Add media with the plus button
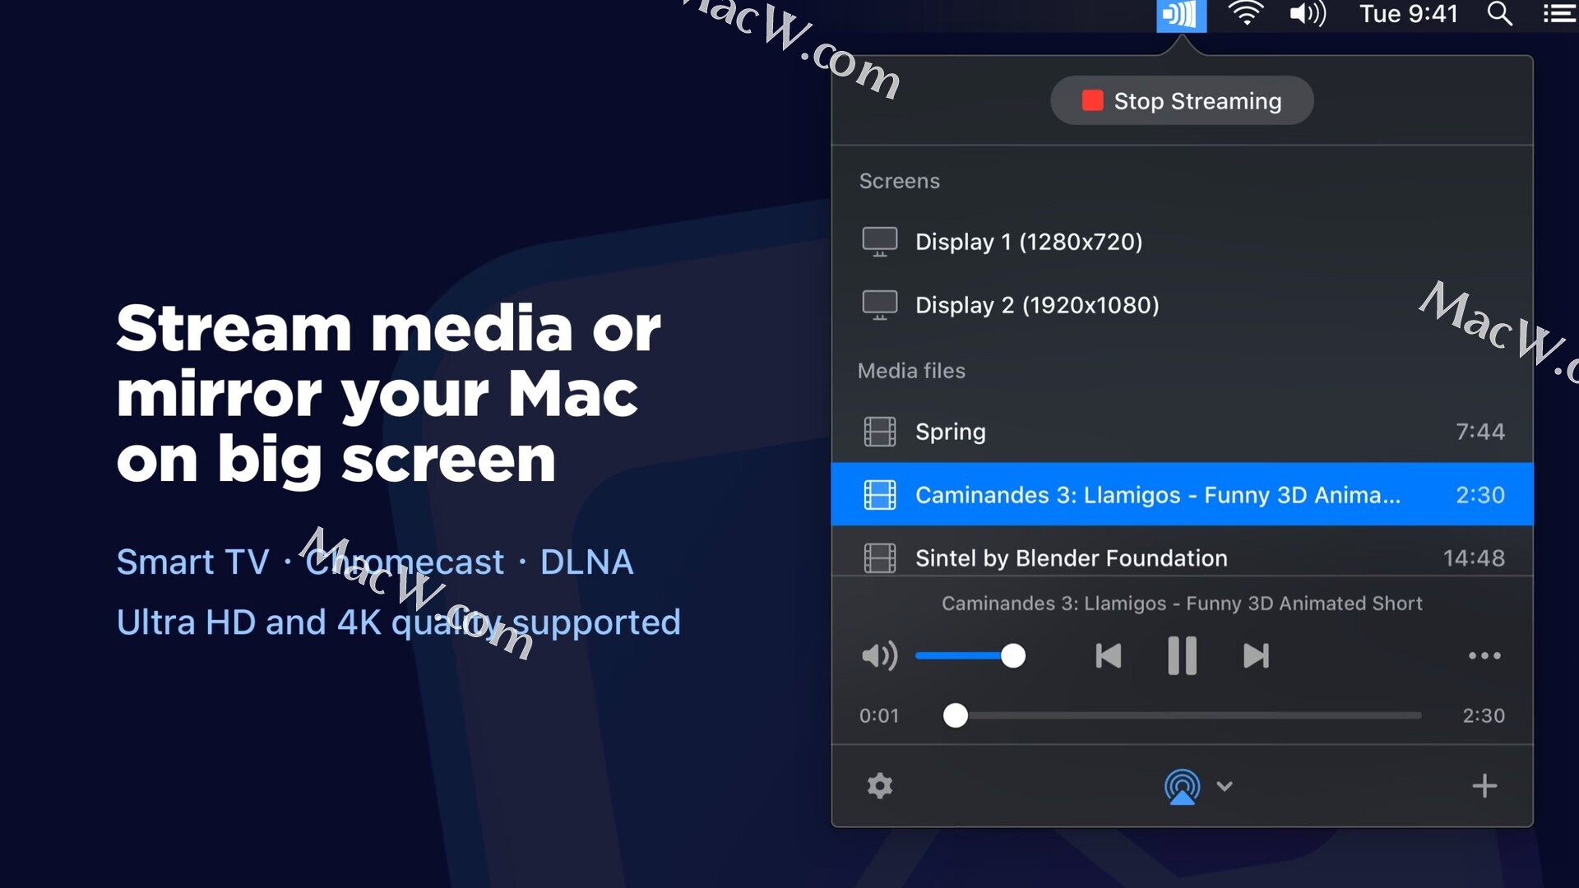This screenshot has width=1579, height=888. pos(1484,786)
